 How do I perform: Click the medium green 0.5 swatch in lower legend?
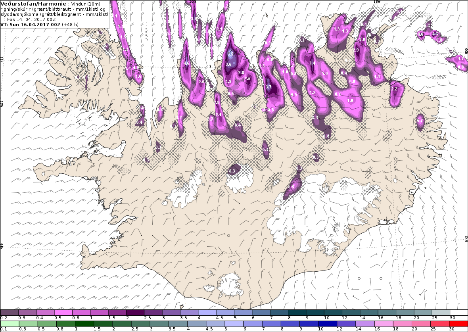click(47, 324)
